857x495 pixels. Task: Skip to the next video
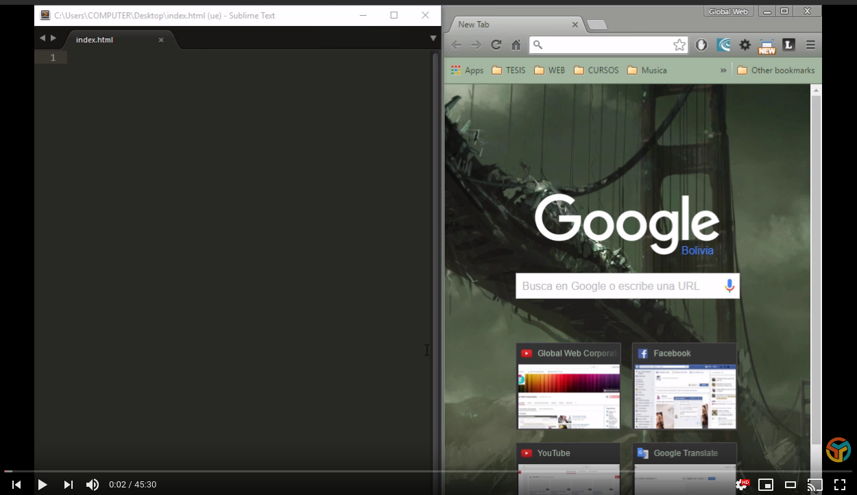[68, 485]
